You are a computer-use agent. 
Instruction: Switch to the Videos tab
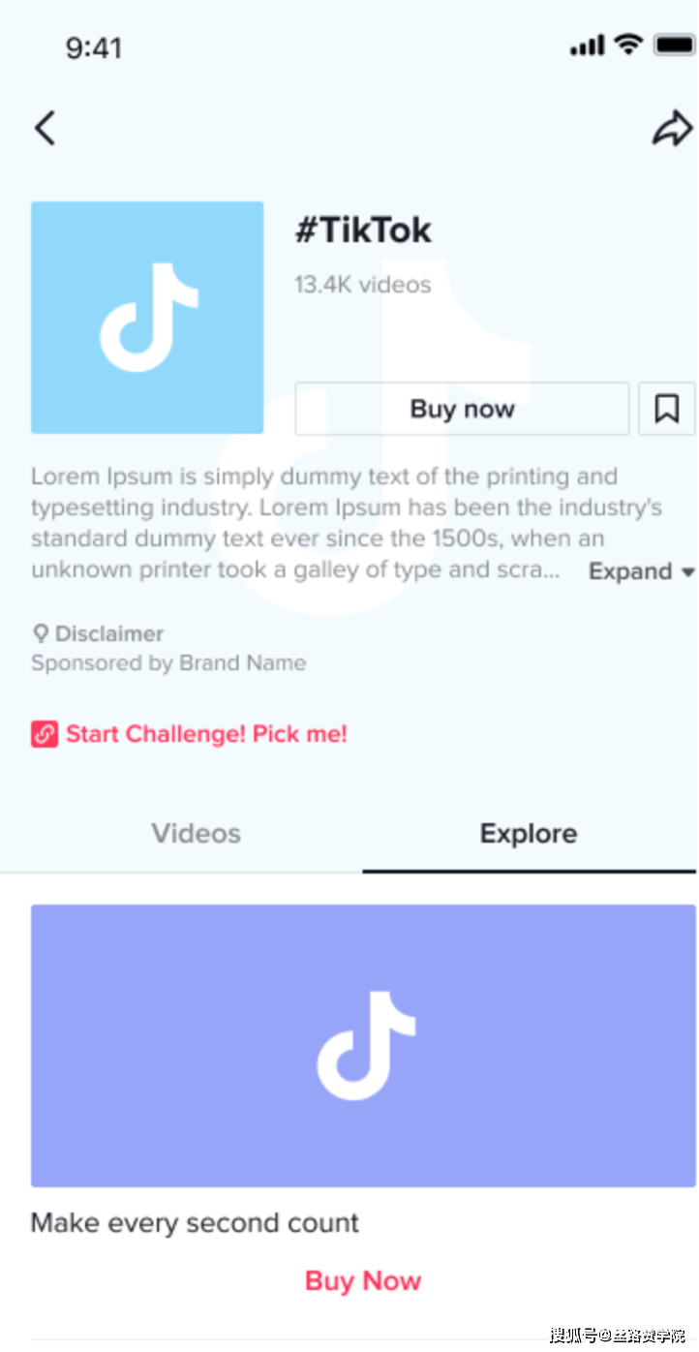coord(196,834)
